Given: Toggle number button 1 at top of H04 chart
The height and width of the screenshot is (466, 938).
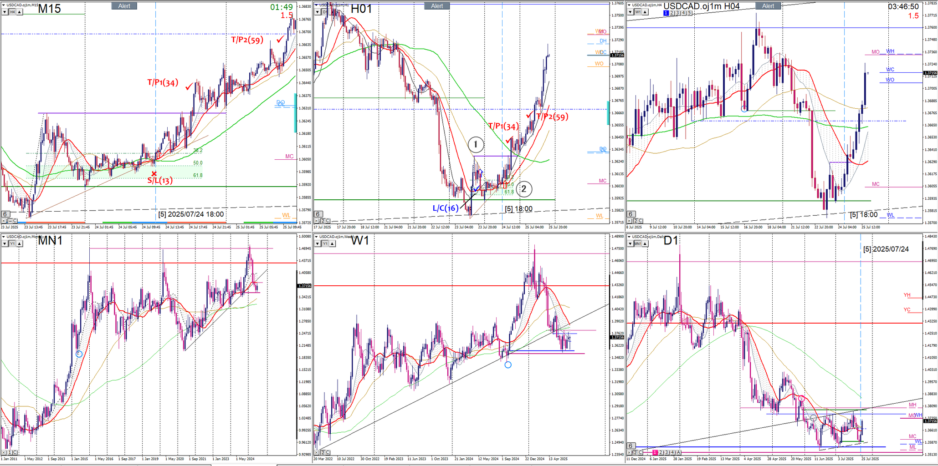Looking at the screenshot, I should pyautogui.click(x=666, y=13).
